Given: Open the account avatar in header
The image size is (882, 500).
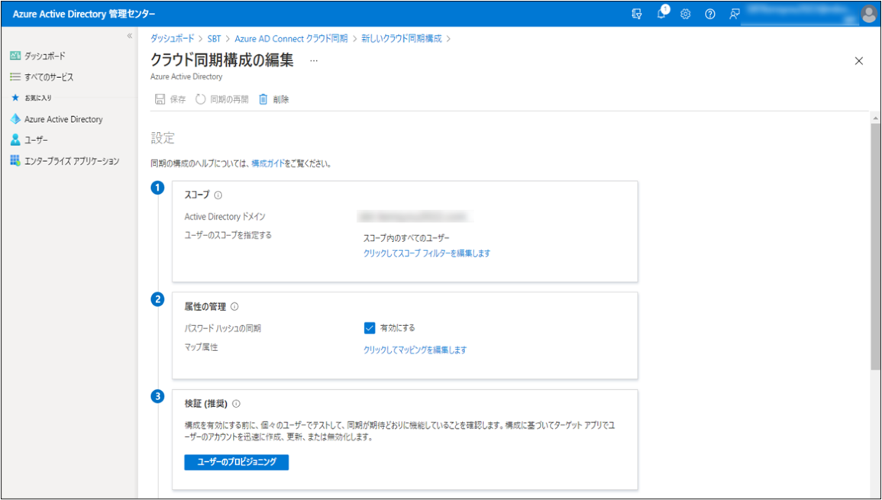Looking at the screenshot, I should tap(868, 14).
